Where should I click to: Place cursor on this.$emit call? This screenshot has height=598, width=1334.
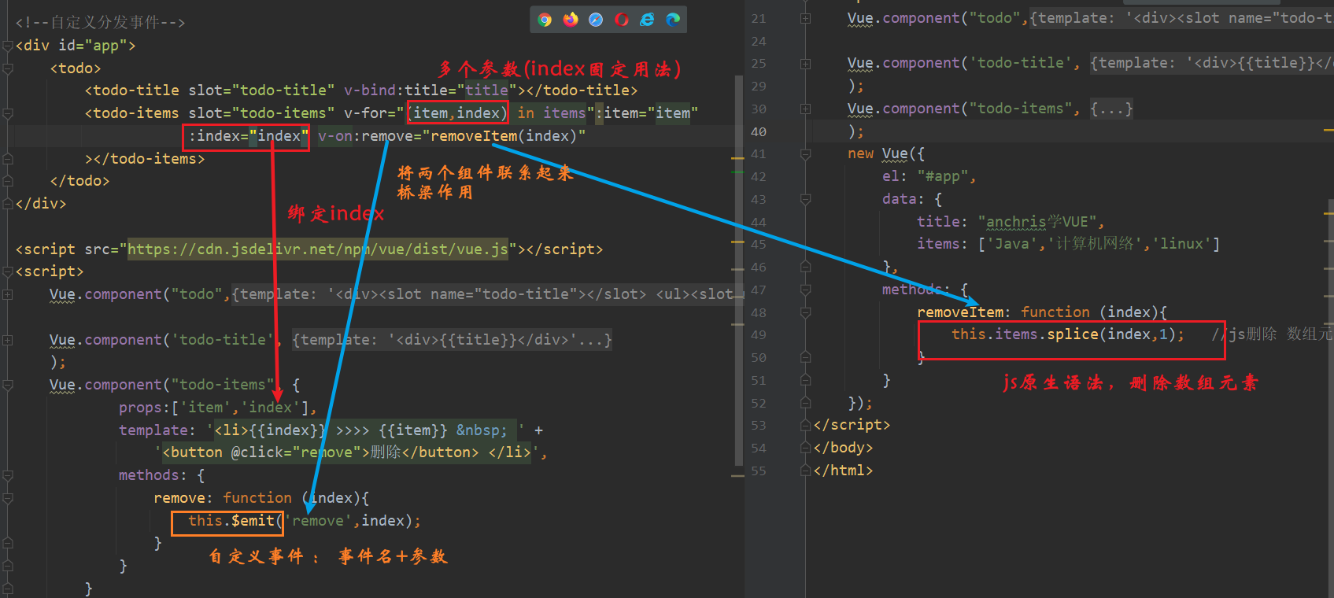pyautogui.click(x=231, y=521)
